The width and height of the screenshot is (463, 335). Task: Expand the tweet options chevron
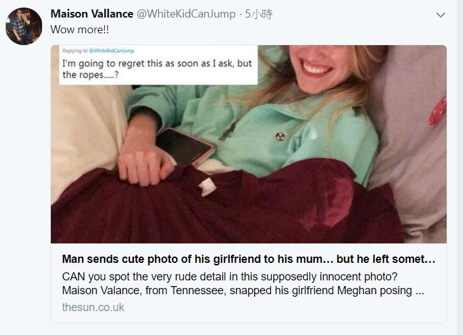tap(440, 14)
